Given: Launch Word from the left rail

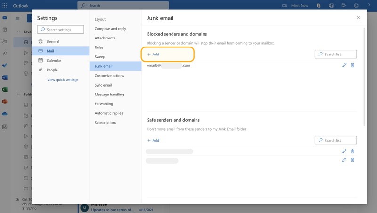Looking at the screenshot, I should [x=5, y=78].
